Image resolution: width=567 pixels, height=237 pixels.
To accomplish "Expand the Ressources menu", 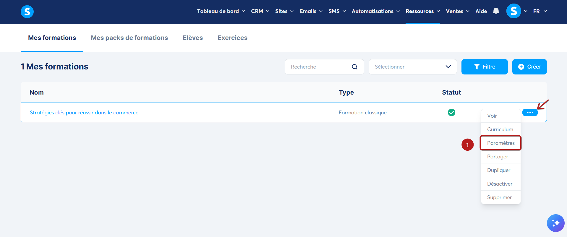I will 423,11.
